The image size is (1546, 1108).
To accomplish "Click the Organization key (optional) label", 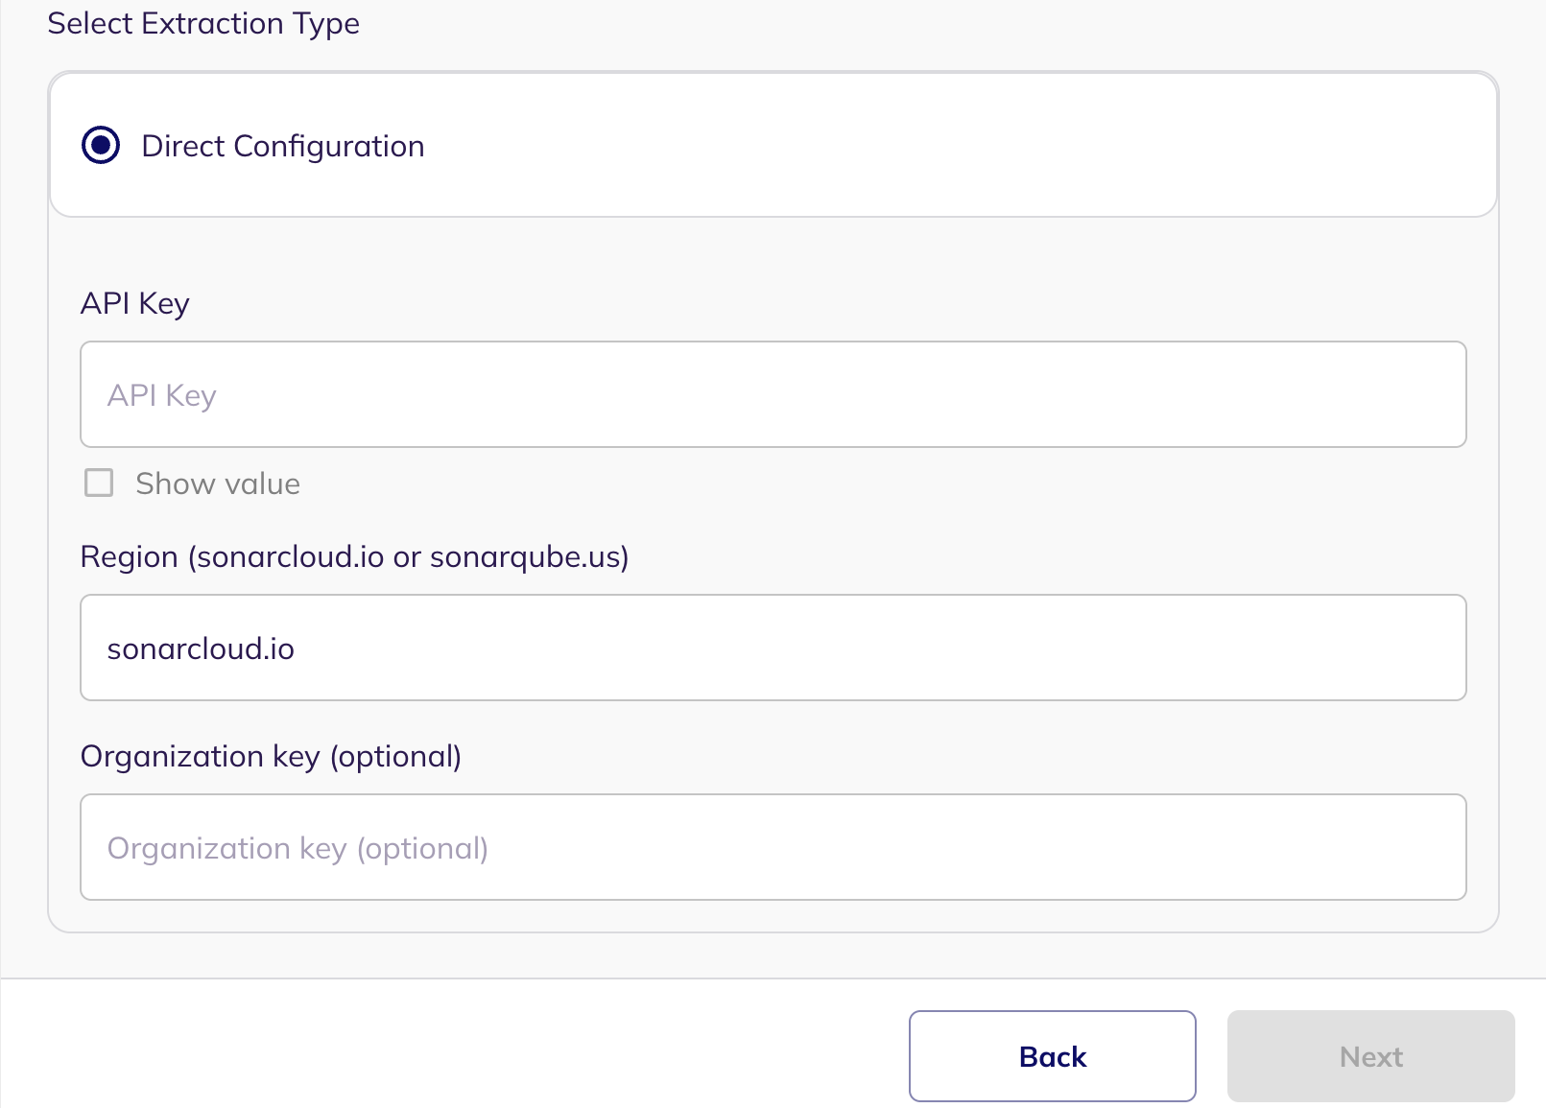I will [271, 756].
